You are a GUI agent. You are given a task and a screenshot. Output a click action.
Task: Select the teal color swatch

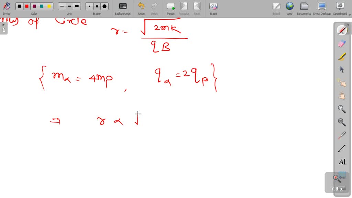tap(42, 6)
